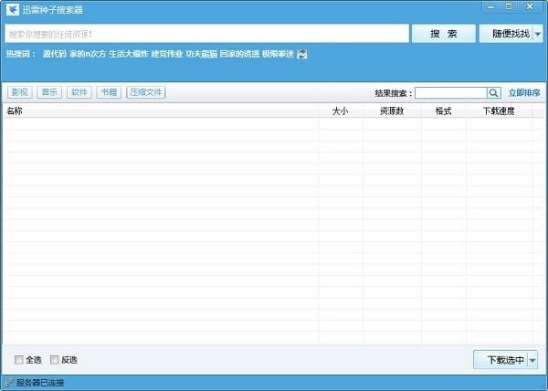Expand the dropdown arrow next to 下载选中
The image size is (548, 391).
pyautogui.click(x=532, y=360)
